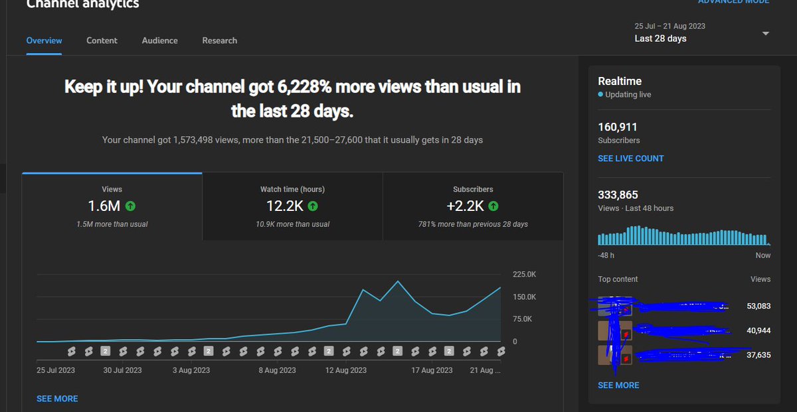Image resolution: width=797 pixels, height=412 pixels.
Task: Click SEE MORE under Top content
Action: pyautogui.click(x=618, y=385)
